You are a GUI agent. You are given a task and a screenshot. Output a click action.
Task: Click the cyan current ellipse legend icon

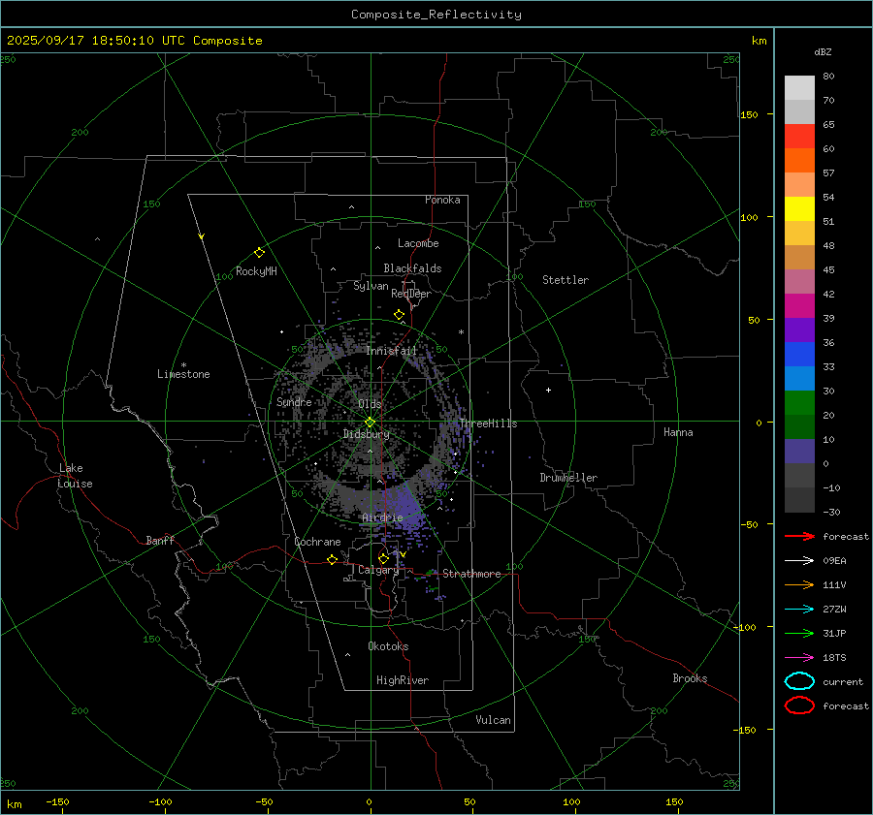point(799,681)
